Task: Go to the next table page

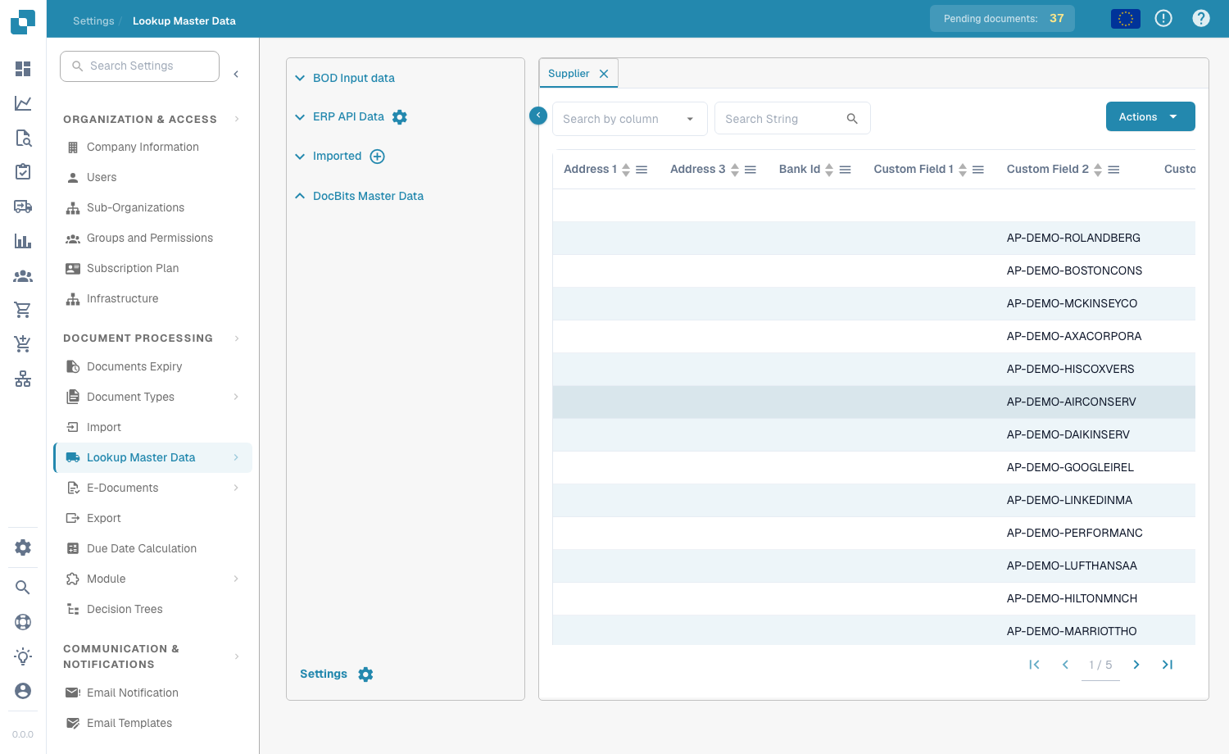Action: pos(1136,665)
